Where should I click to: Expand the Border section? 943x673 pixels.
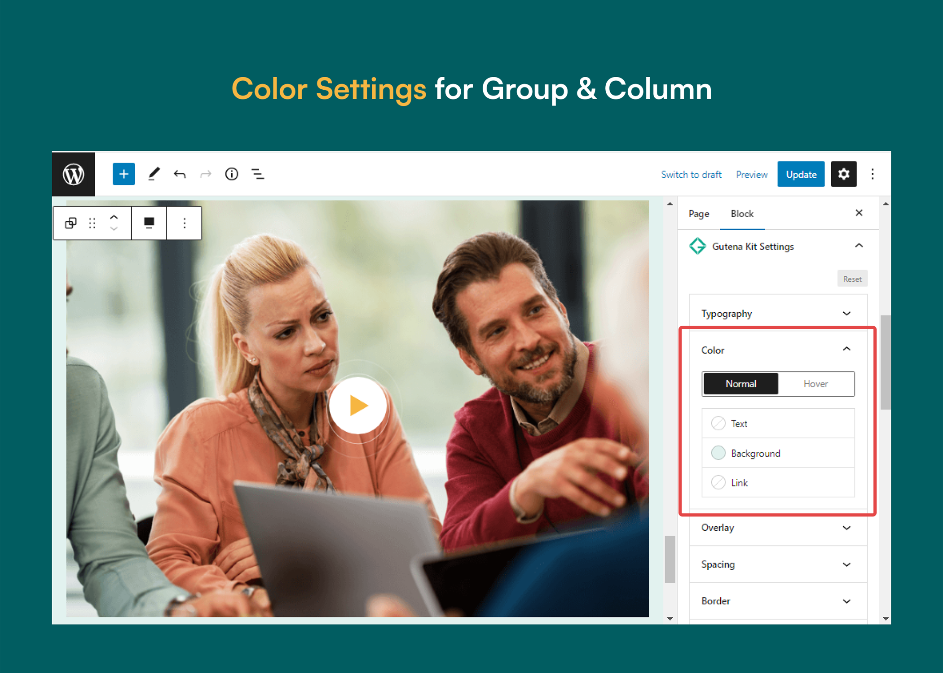tap(778, 601)
